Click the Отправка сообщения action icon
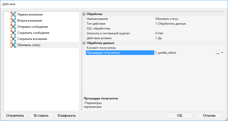 point(13,27)
